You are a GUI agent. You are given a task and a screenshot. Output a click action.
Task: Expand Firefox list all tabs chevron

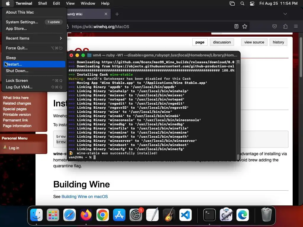[285, 14]
